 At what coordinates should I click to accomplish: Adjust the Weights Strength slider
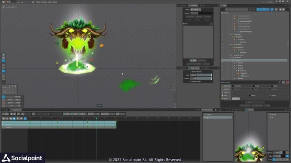tap(201, 13)
